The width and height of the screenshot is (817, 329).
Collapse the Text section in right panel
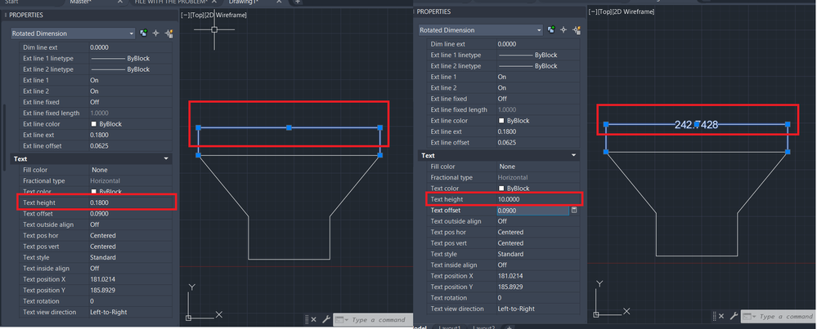pos(573,155)
